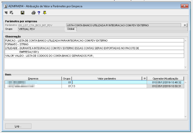Click operator 010 in second row
The image size is (193, 133).
tap(152, 86)
